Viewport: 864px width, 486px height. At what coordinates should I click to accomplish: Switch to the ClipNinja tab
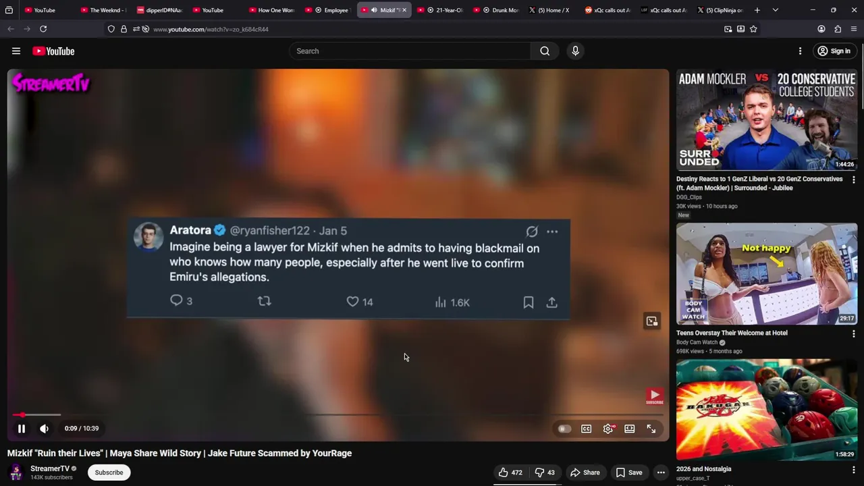tap(720, 10)
